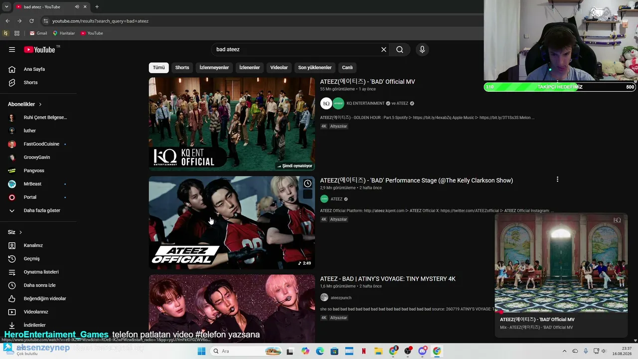The image size is (638, 359).
Task: Open the apps grid in bookmarks bar
Action: pos(17,33)
